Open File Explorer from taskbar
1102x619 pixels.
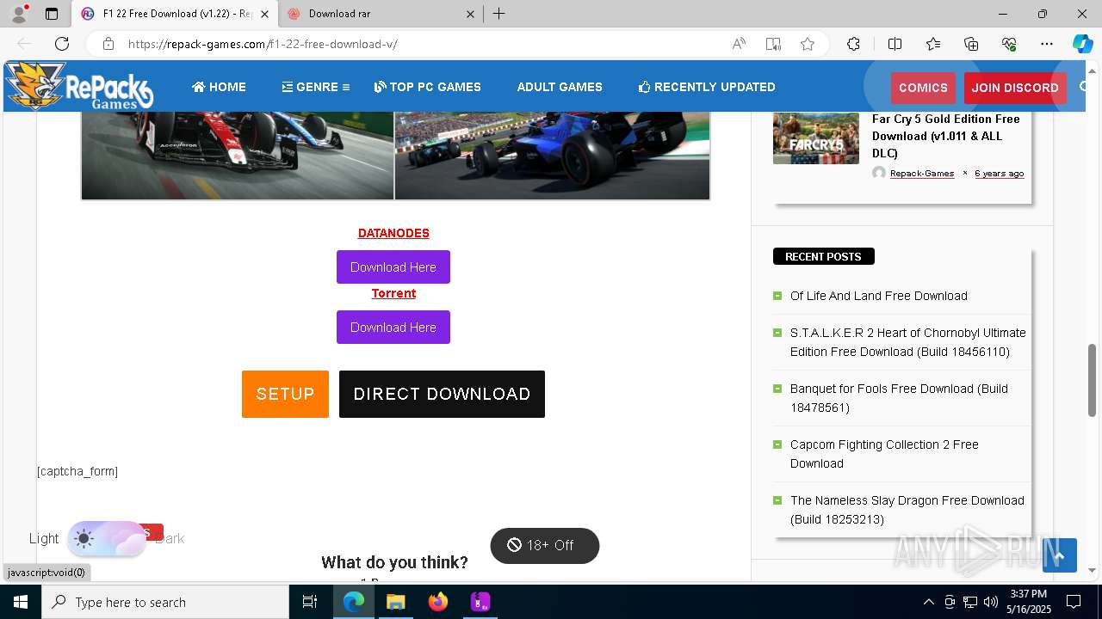[x=395, y=602]
